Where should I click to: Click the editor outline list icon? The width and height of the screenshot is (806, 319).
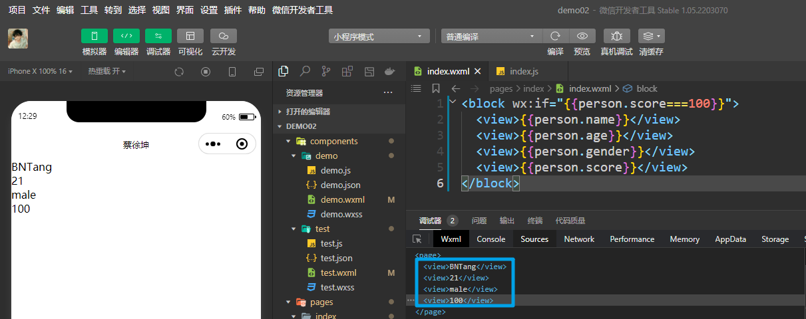coord(416,88)
